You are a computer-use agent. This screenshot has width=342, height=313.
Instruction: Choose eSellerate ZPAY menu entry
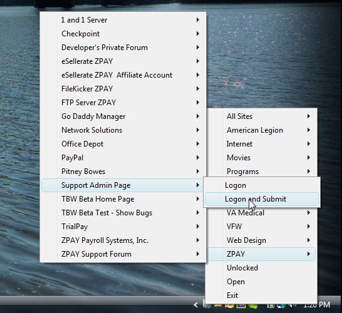pyautogui.click(x=123, y=61)
